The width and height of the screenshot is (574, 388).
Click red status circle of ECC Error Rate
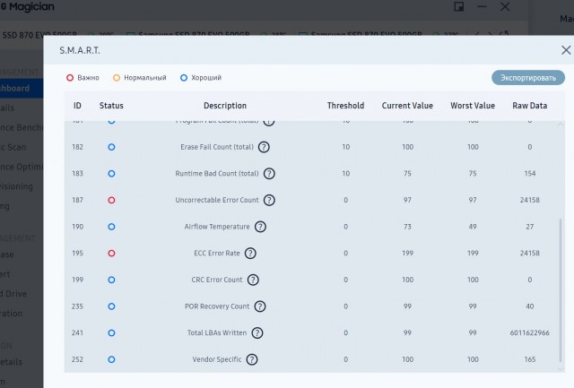tap(111, 254)
